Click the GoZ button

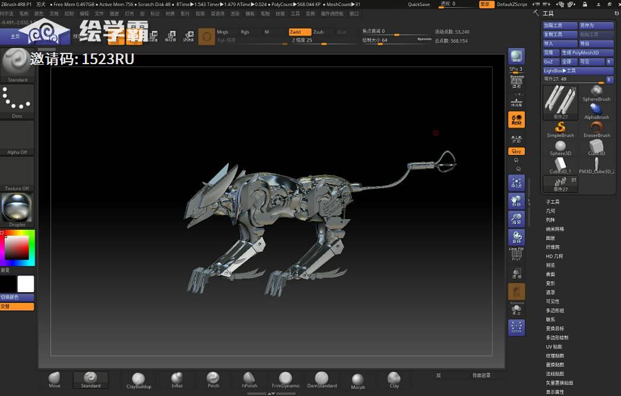[551, 61]
